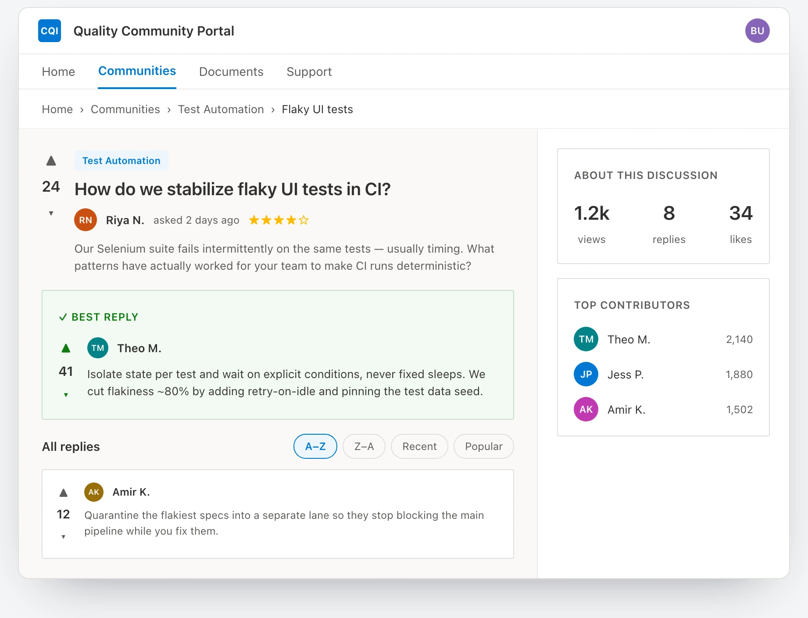
Task: Click the Communities breadcrumb link
Action: tap(125, 109)
